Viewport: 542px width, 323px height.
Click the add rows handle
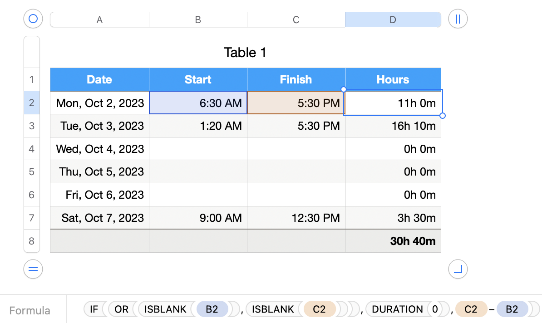(33, 269)
